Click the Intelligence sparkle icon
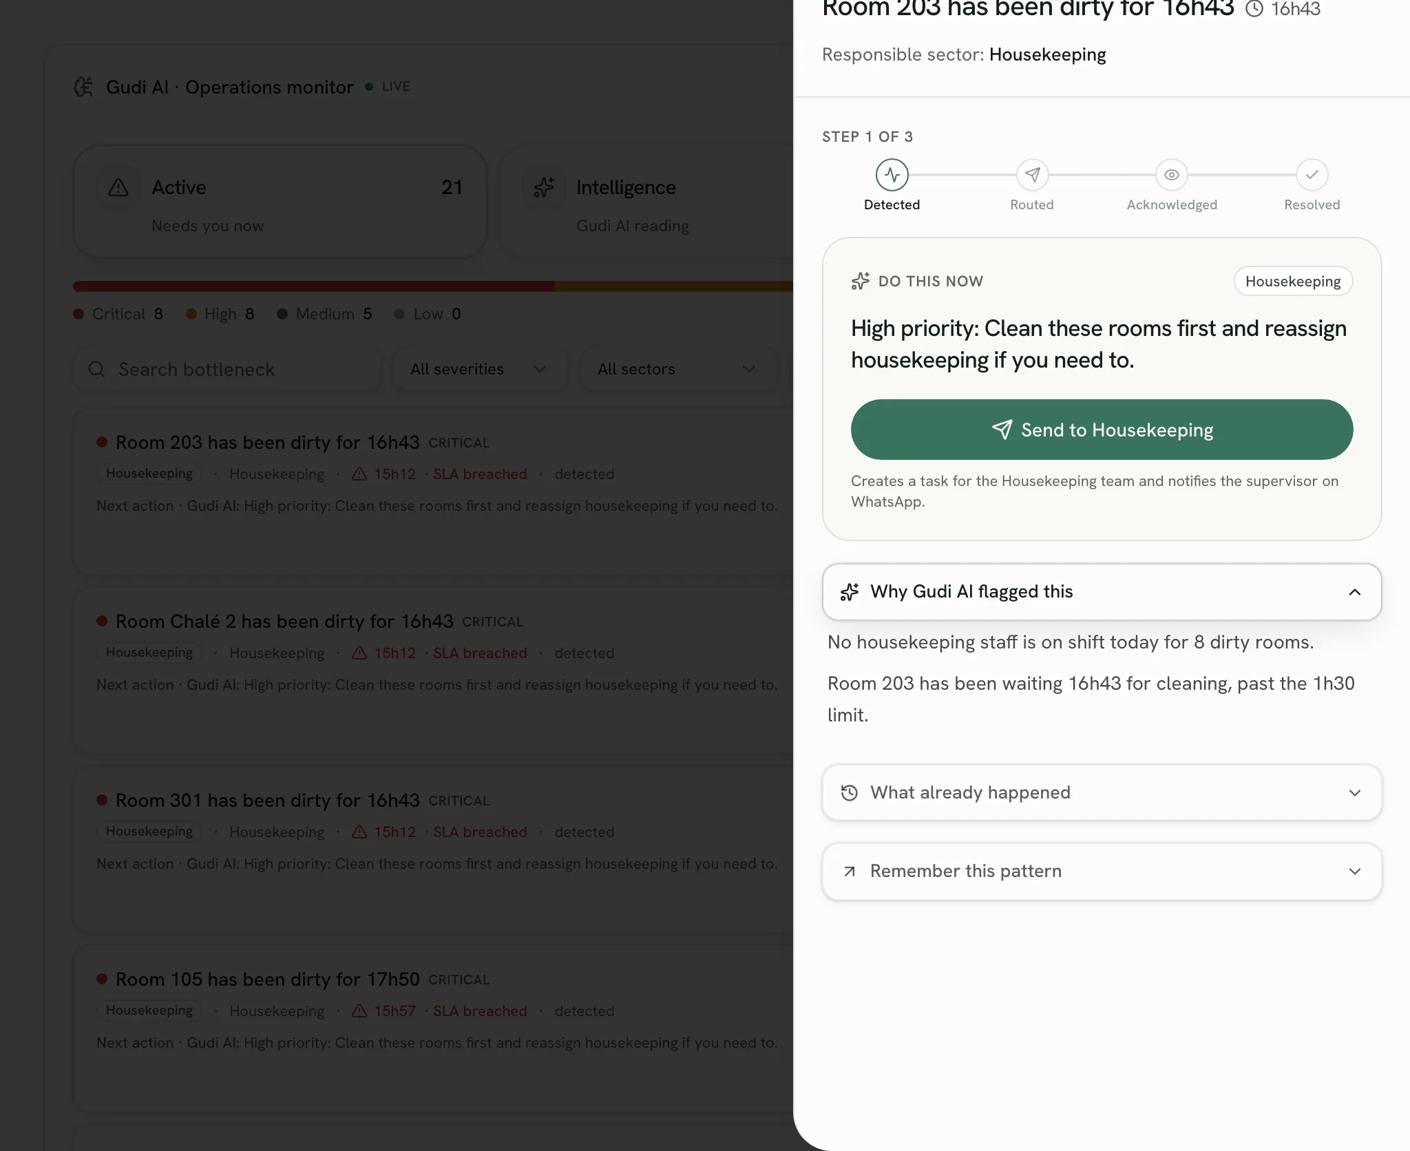Viewport: 1410px width, 1151px height. click(x=544, y=187)
